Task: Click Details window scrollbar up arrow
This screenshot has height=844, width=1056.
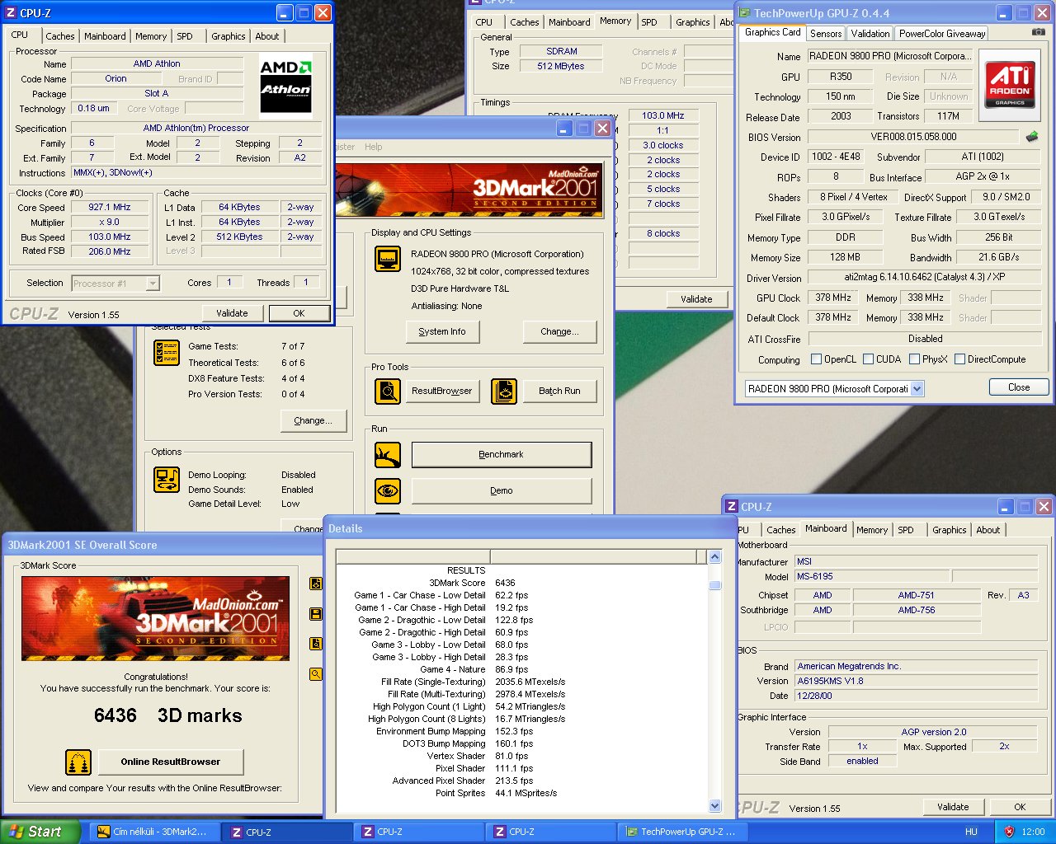Action: tap(715, 557)
